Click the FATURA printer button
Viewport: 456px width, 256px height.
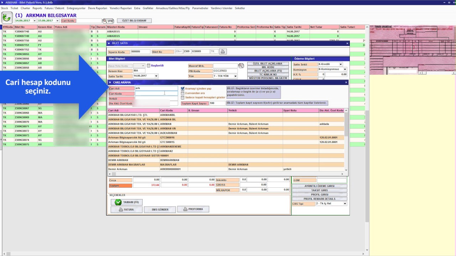click(x=126, y=209)
